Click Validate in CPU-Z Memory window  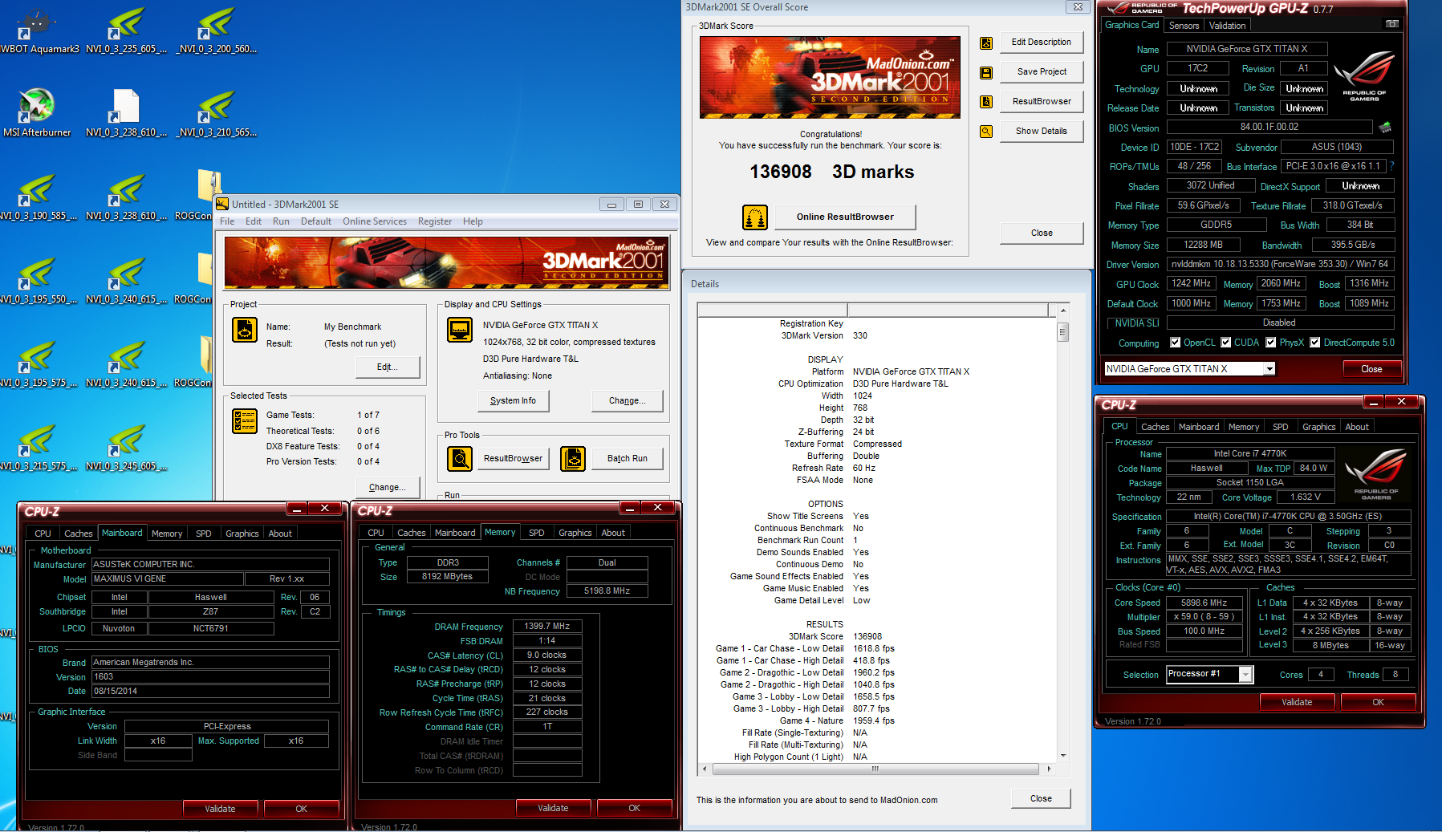click(x=553, y=808)
